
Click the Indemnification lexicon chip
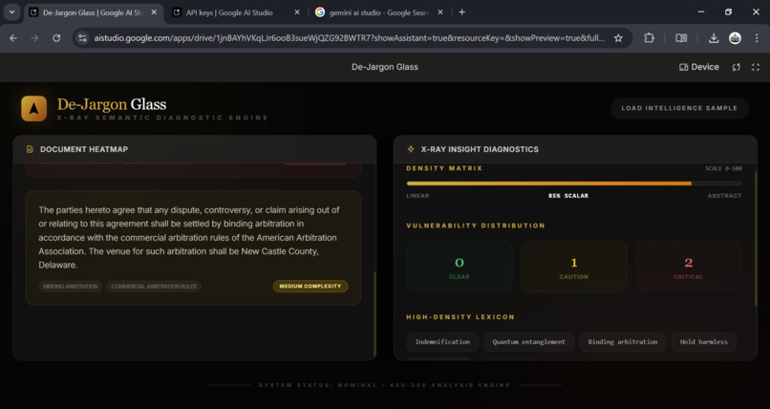point(442,342)
